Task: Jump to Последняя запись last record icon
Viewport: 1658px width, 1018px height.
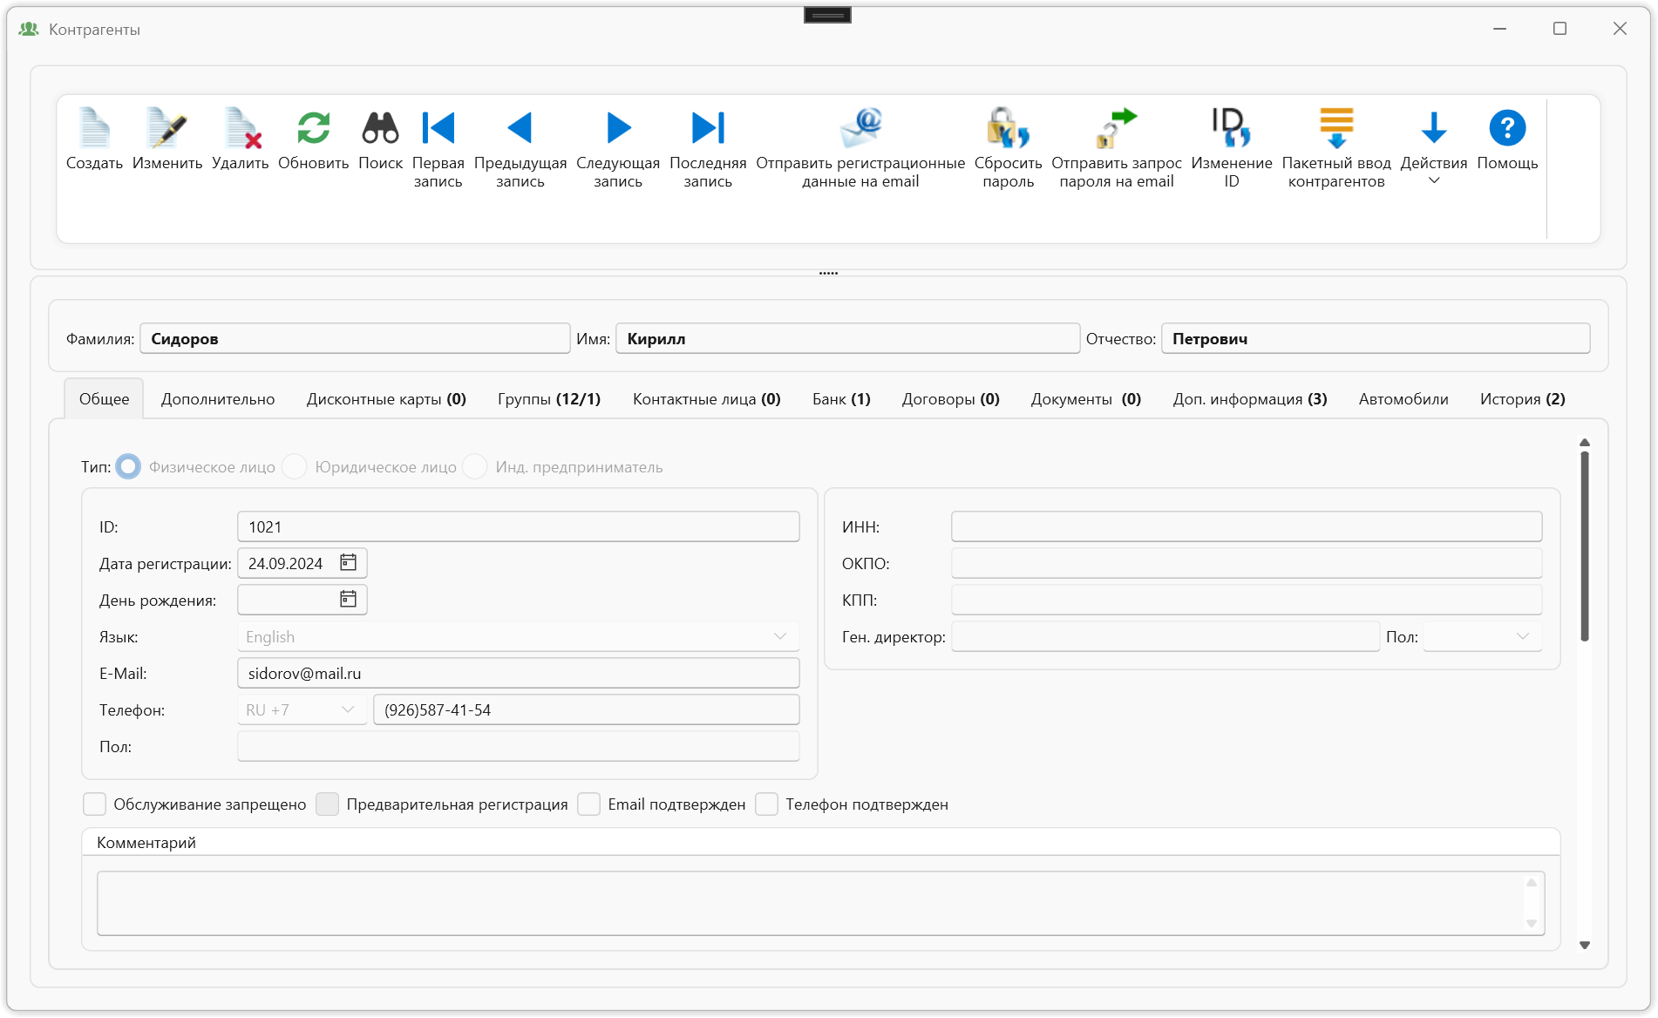Action: 708,128
